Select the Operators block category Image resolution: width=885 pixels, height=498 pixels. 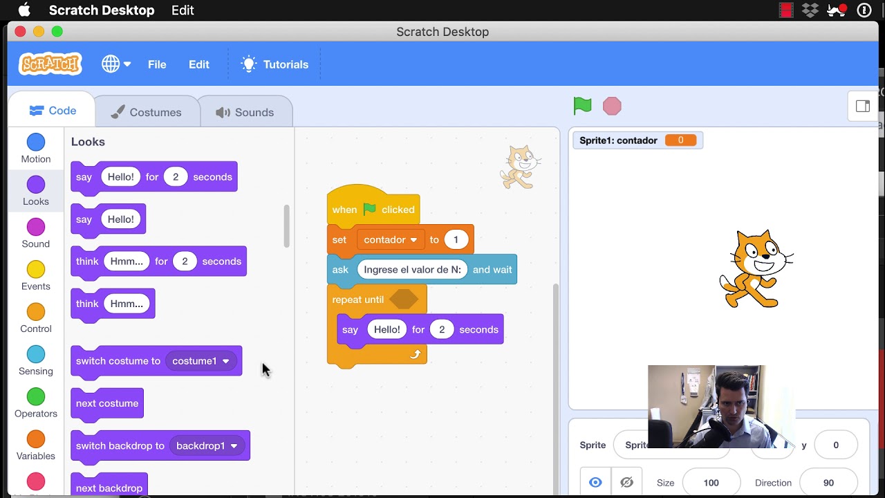(x=36, y=403)
